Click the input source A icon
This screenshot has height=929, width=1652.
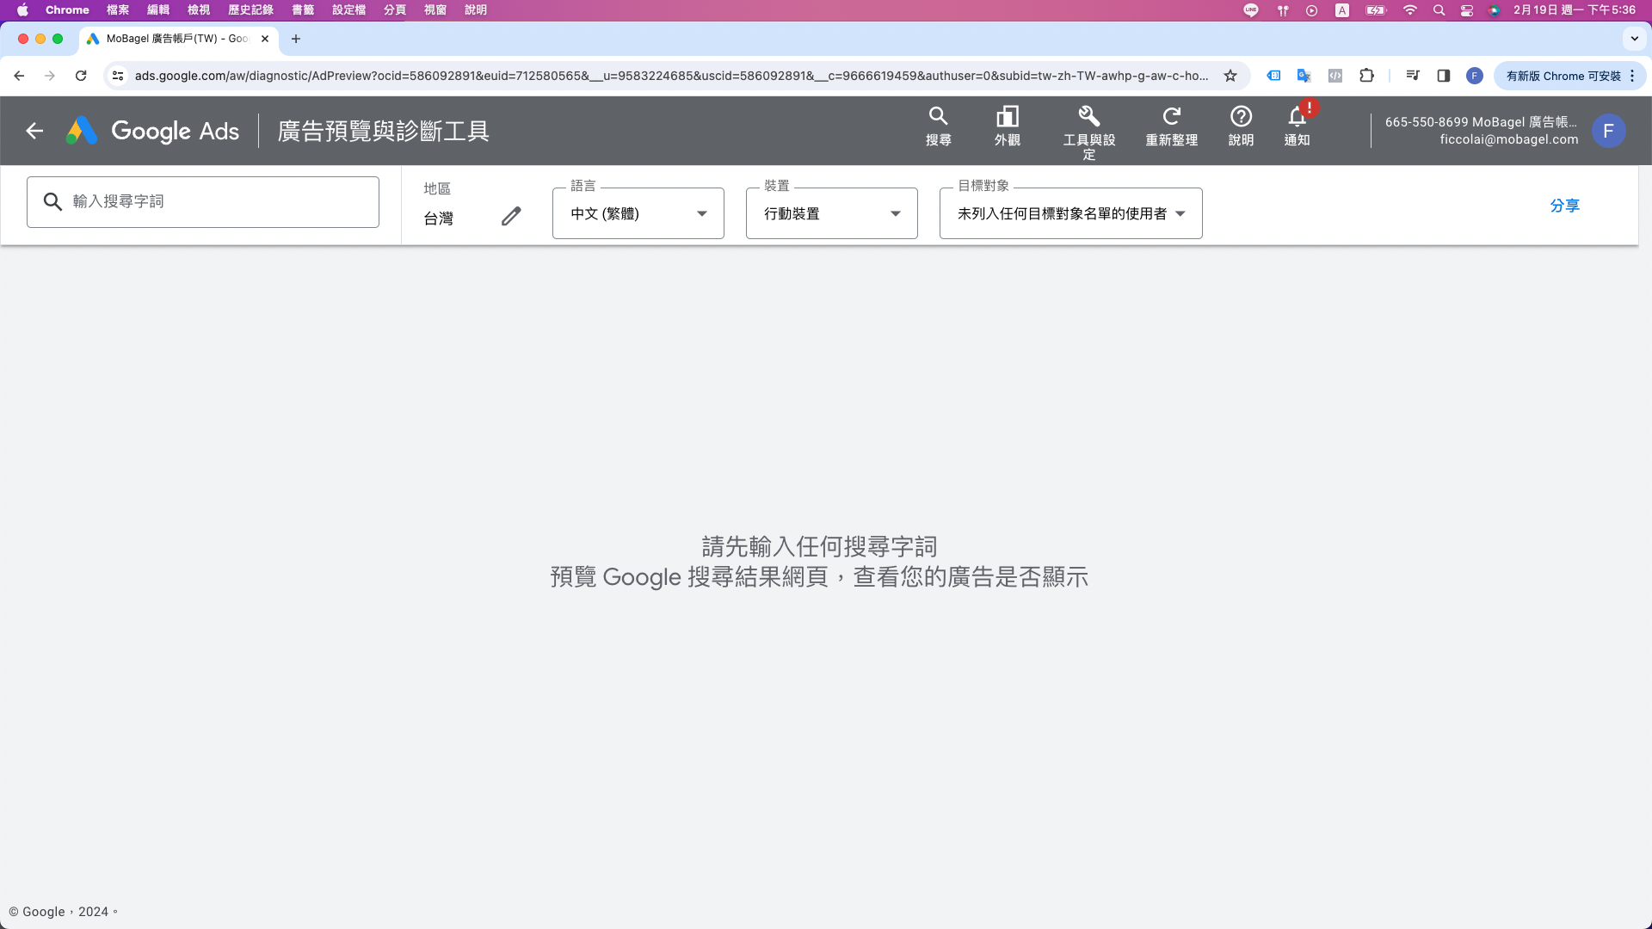[x=1342, y=10]
